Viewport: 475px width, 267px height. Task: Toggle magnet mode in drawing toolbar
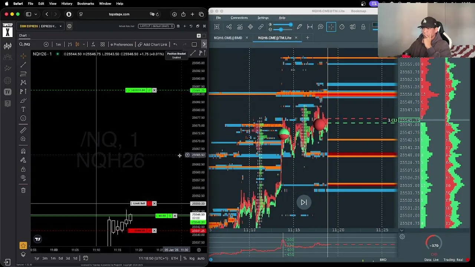23,151
